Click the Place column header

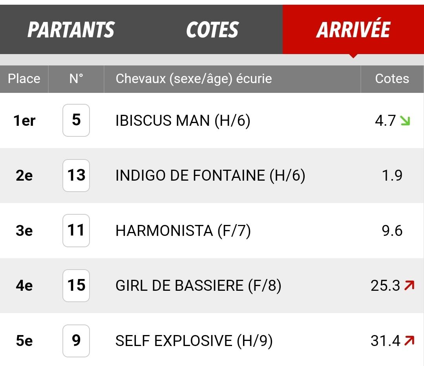(24, 79)
